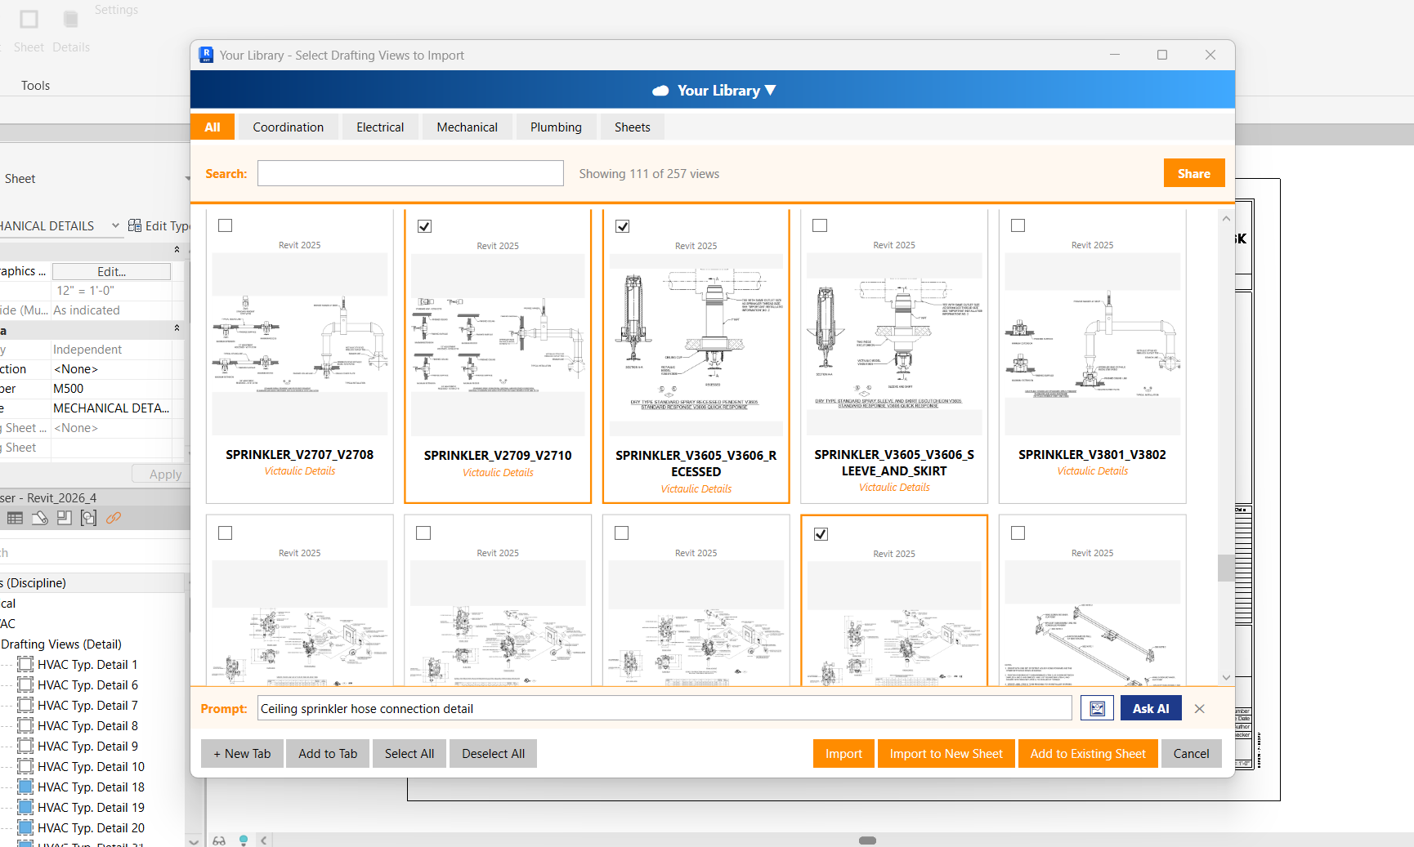Image resolution: width=1414 pixels, height=847 pixels.
Task: Click the image picker icon beside Ask AI
Action: [x=1097, y=708]
